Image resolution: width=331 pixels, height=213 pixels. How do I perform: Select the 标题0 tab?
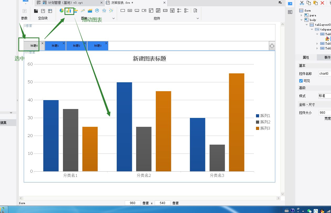coord(34,46)
